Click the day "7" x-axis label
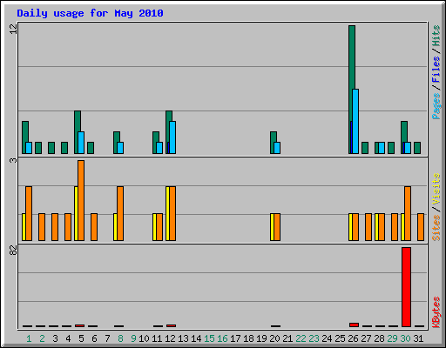This screenshot has height=348, width=446. pos(107,338)
